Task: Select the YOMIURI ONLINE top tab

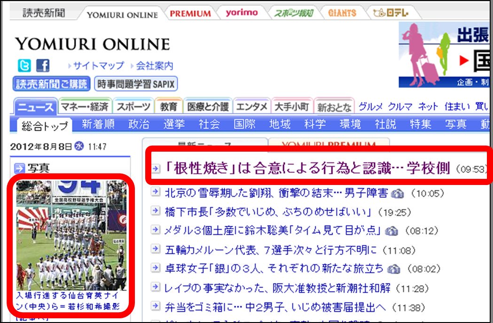Action: click(122, 15)
